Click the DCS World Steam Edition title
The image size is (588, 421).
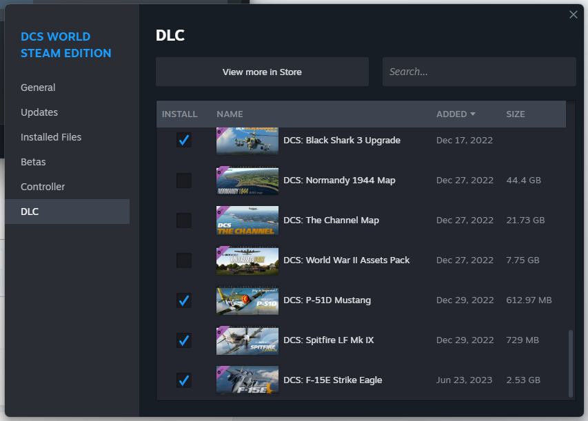click(66, 45)
